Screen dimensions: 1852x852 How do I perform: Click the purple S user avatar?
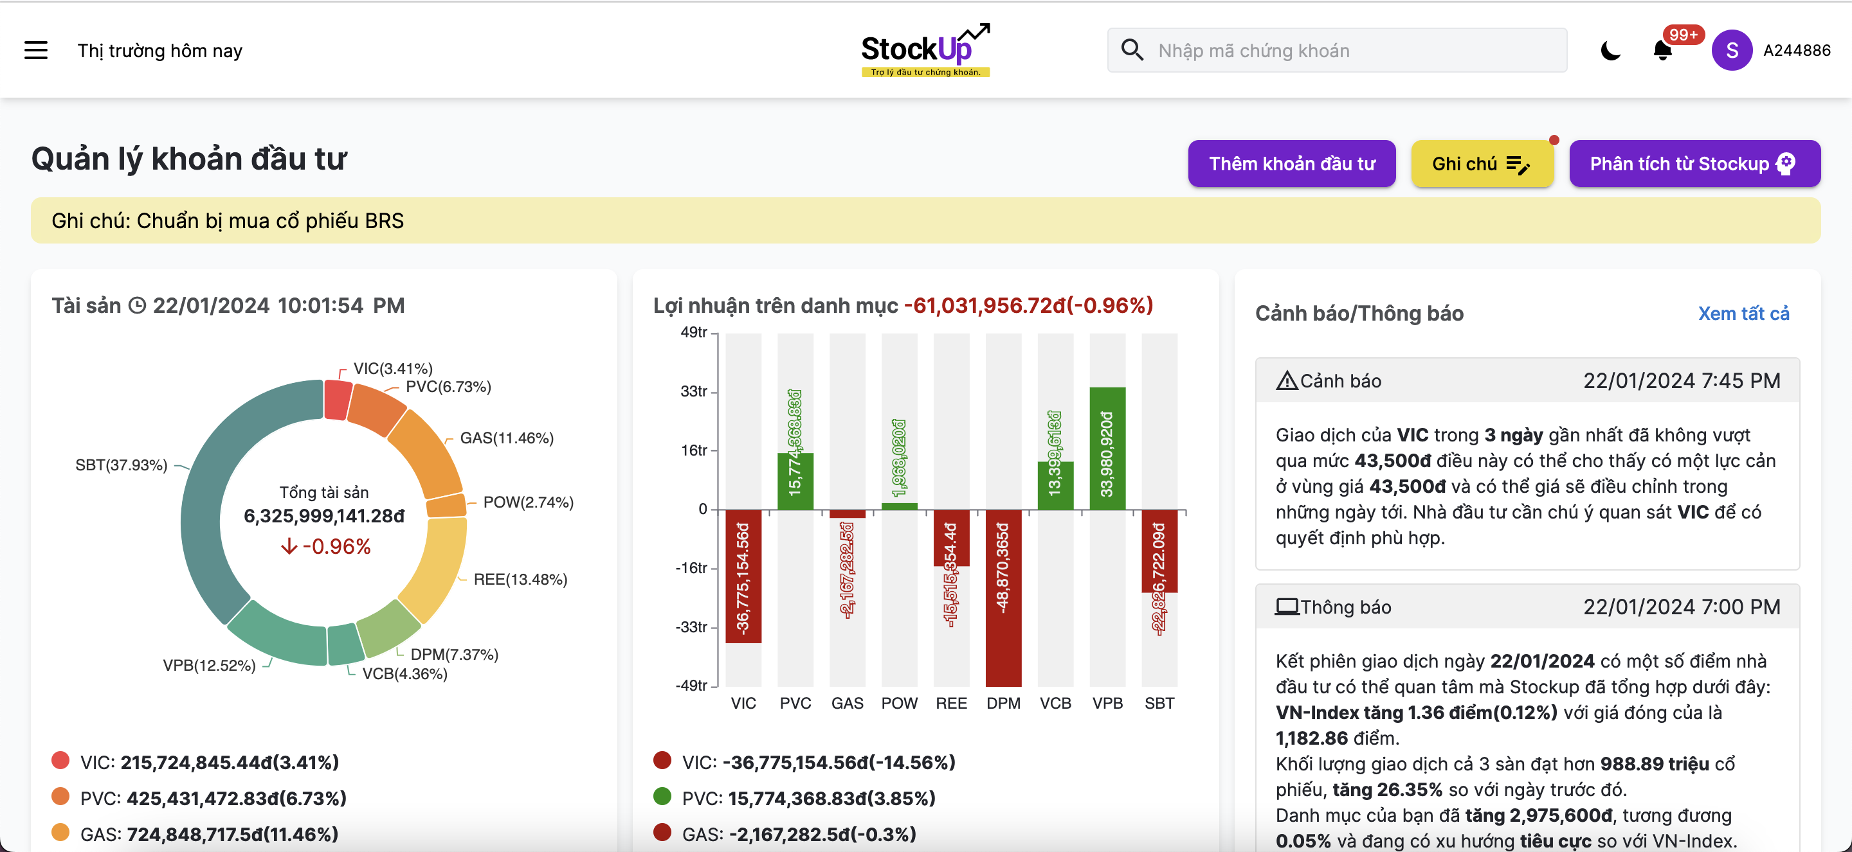tap(1731, 50)
